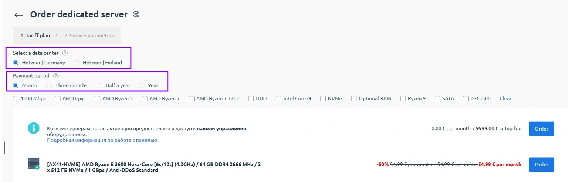Enable the 1000 Mbps filter
This screenshot has width=568, height=182.
pyautogui.click(x=16, y=99)
